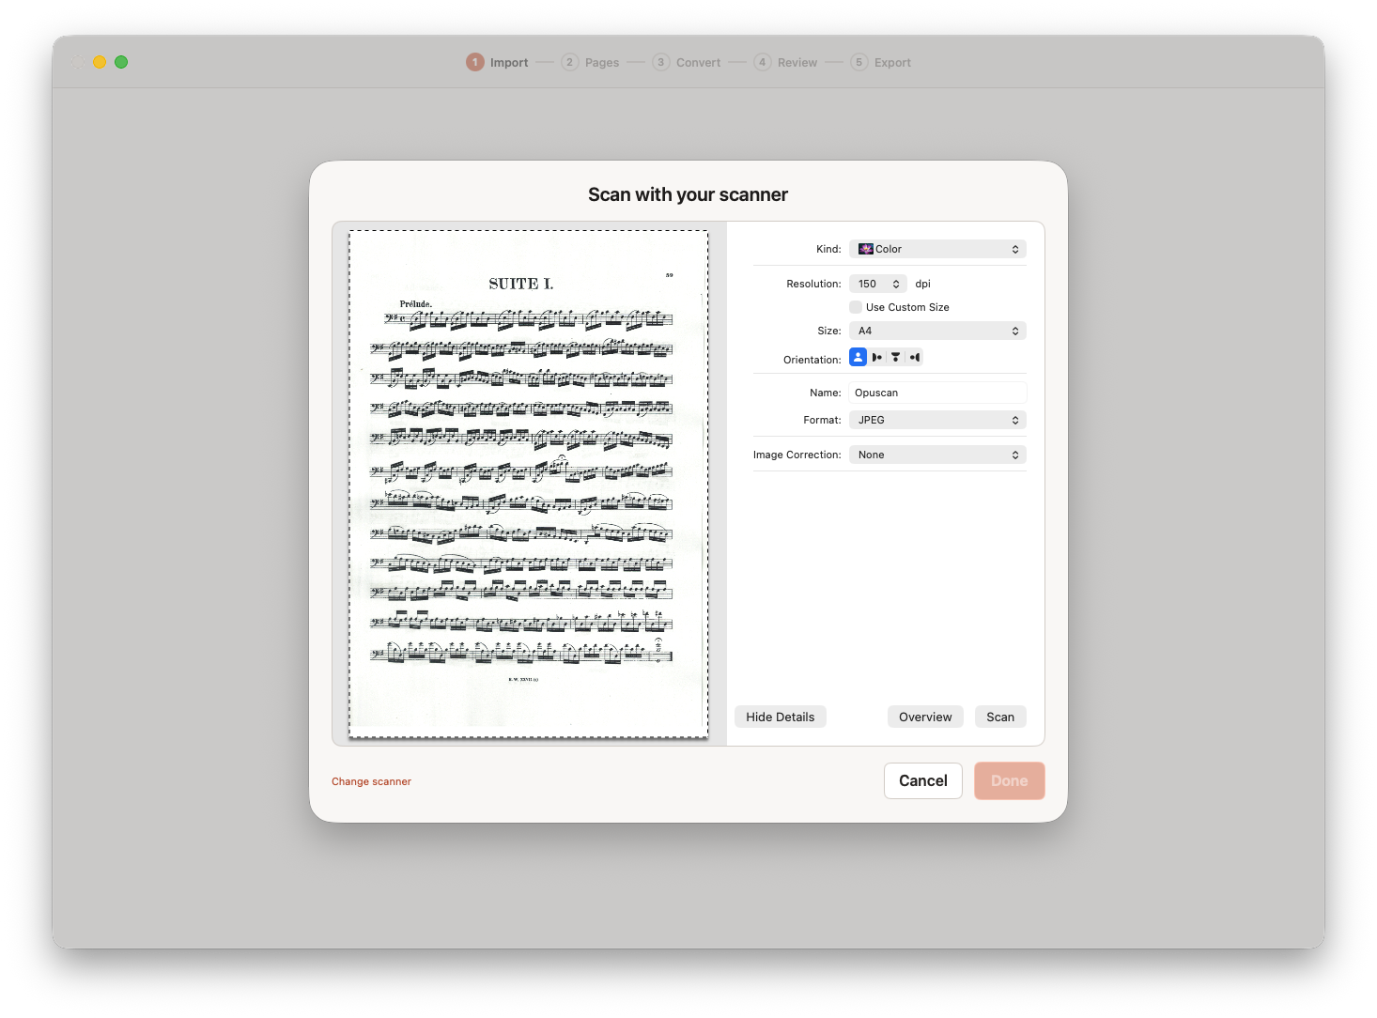Click the Overview button
1377x1018 pixels.
tap(925, 717)
